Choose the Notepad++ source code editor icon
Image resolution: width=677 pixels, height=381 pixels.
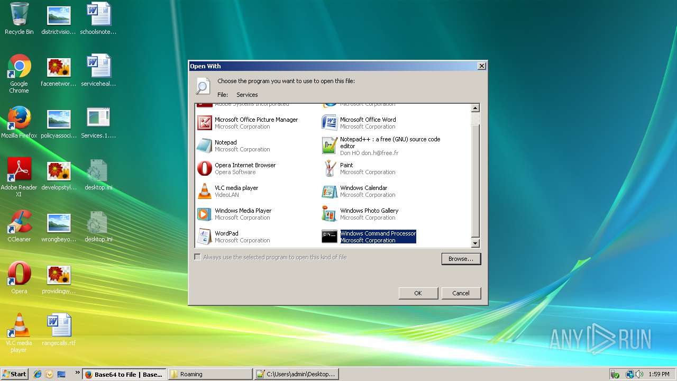[330, 146]
